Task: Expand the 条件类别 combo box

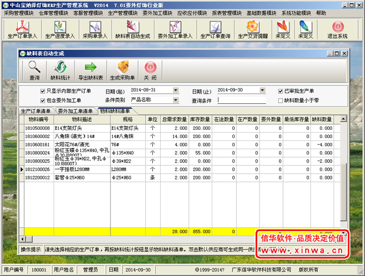Action: tap(176, 100)
